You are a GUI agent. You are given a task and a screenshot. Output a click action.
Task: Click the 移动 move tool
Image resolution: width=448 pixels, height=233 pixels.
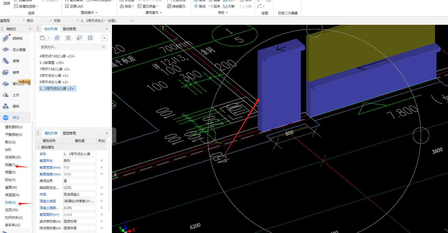coord(200,6)
